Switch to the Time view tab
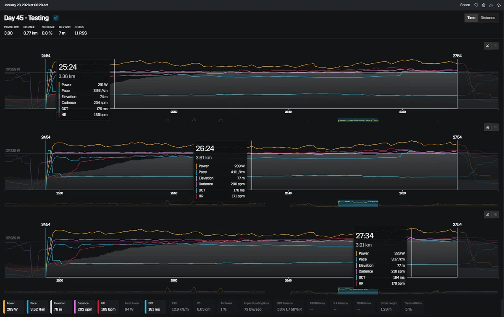The width and height of the screenshot is (504, 317). 471,18
